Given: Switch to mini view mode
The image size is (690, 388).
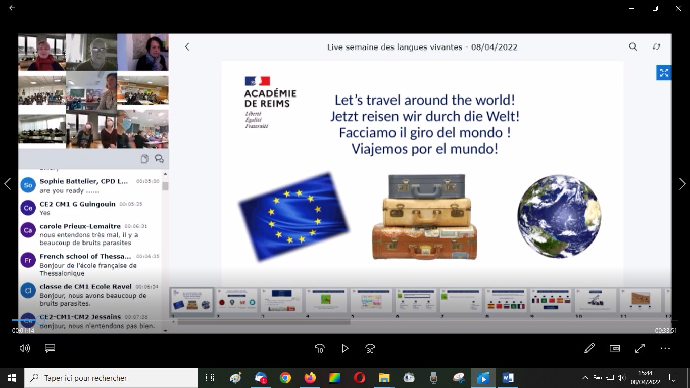Looking at the screenshot, I should pos(615,348).
